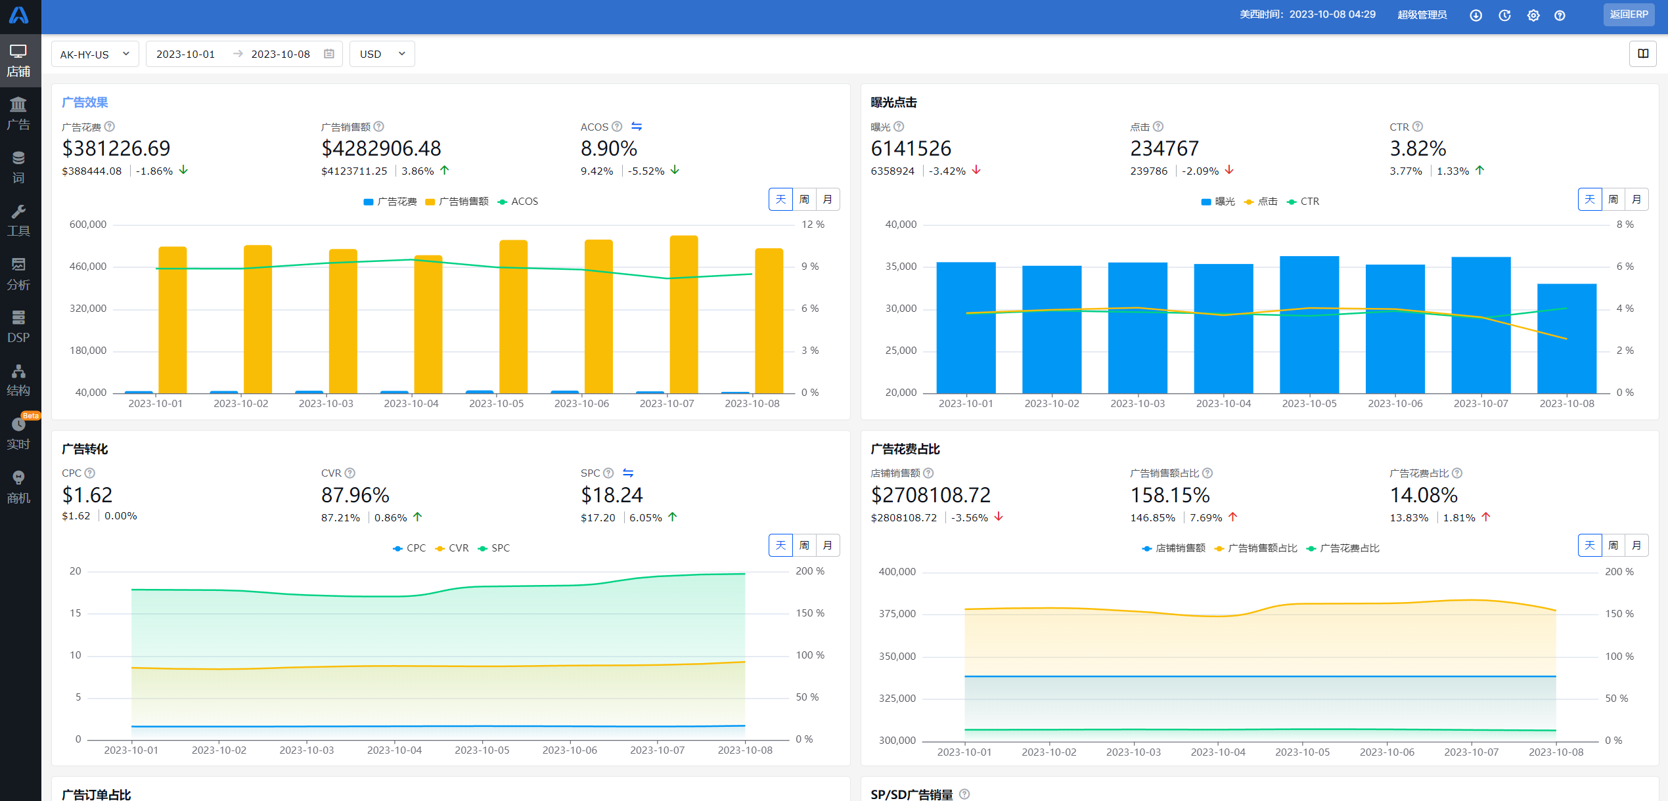Screen dimensions: 1668x801
Task: Toggle 点击 legend series visibility
Action: click(1261, 202)
